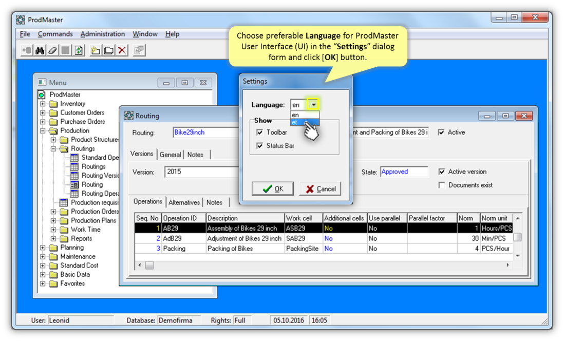Viewport: 564px width, 341px height.
Task: Open the Notes tab next to Alternatives
Action: coord(214,202)
